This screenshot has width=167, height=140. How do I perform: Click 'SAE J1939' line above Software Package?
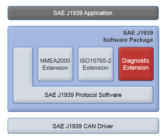pyautogui.click(x=138, y=33)
